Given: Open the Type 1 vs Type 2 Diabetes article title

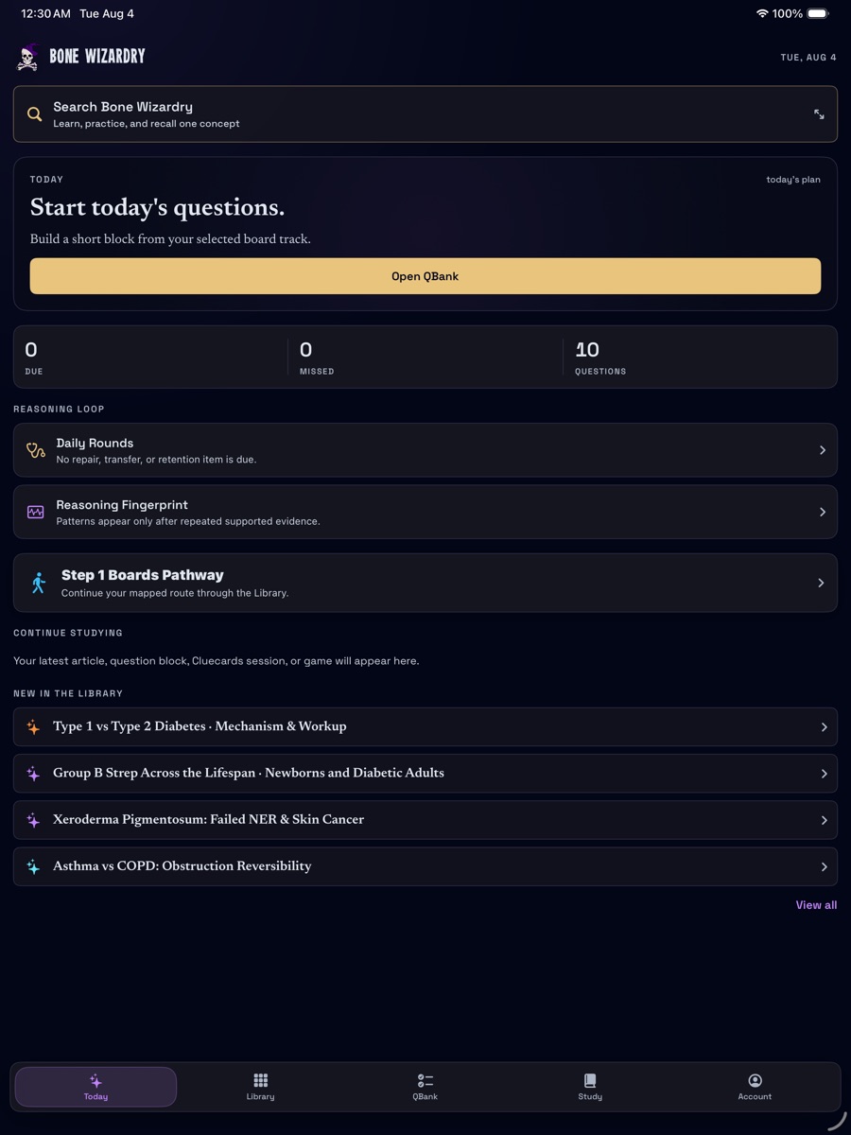Looking at the screenshot, I should coord(200,726).
